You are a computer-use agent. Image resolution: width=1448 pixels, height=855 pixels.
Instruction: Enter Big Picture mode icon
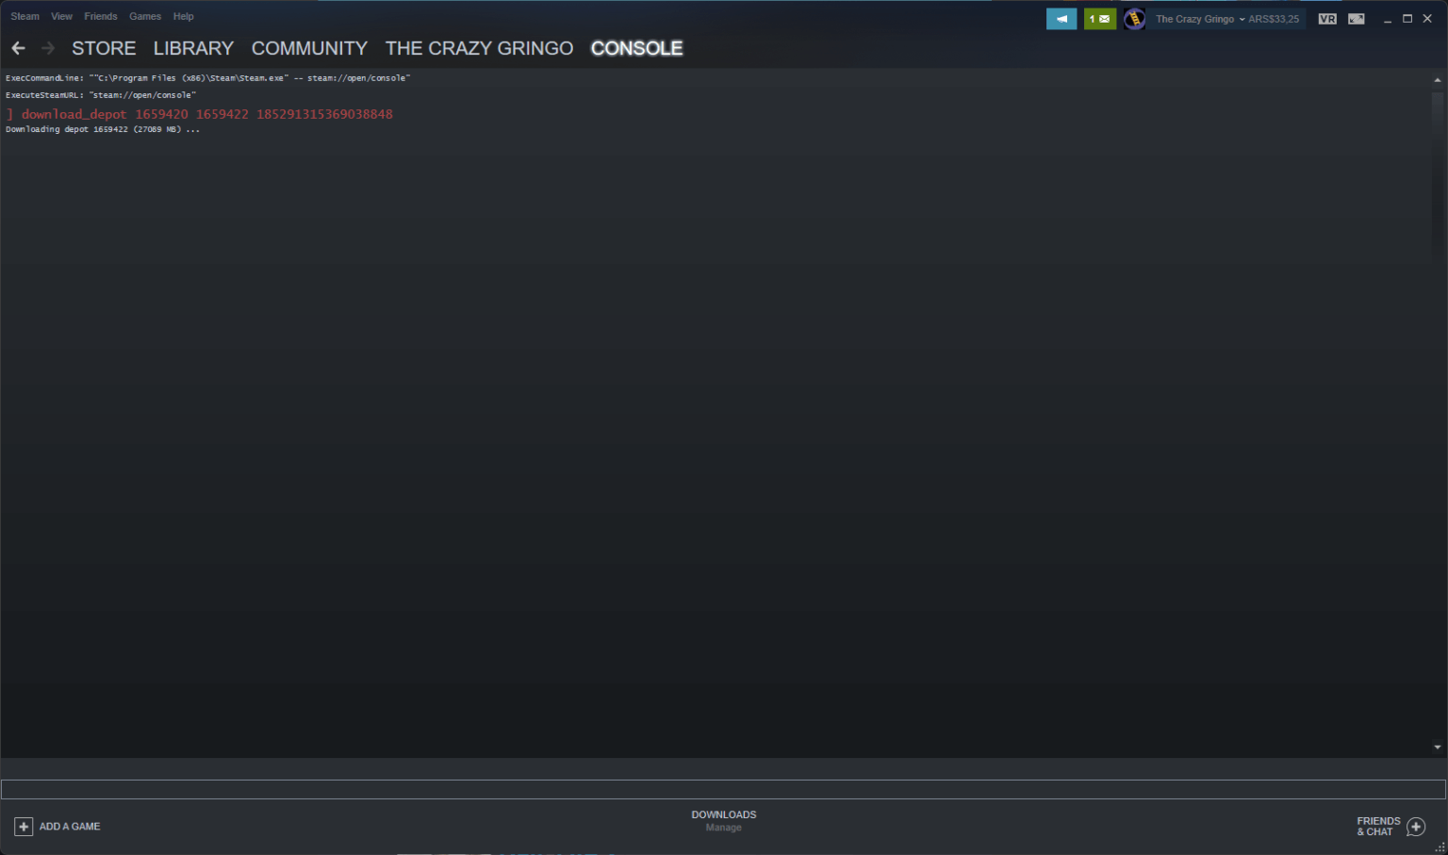(x=1357, y=19)
